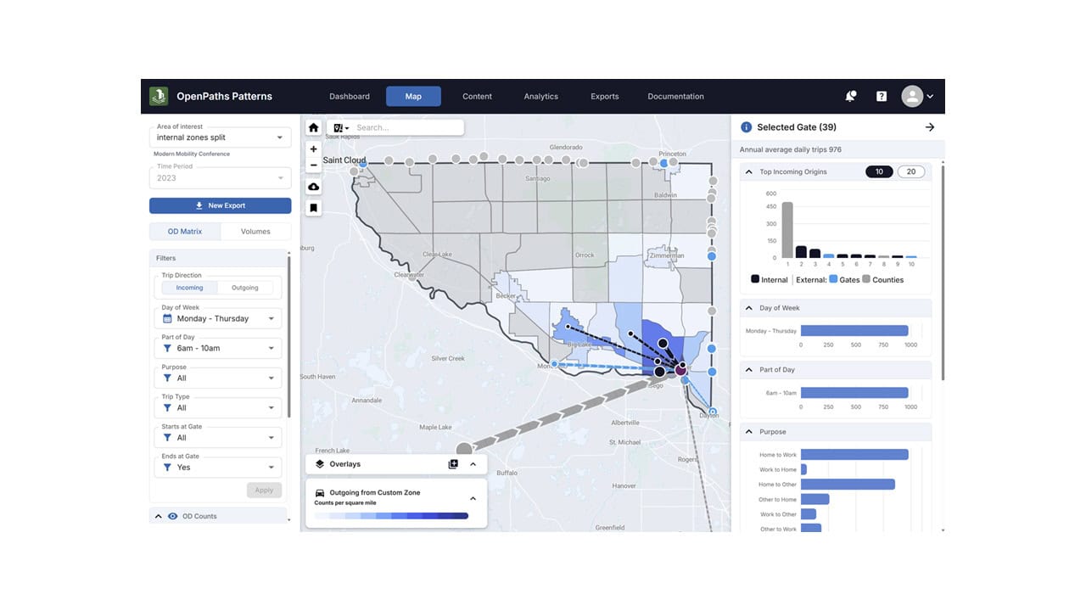
Task: Click the car icon in legend
Action: tap(320, 493)
